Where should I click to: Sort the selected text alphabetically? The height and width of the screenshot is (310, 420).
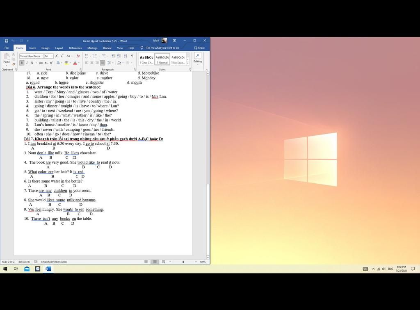tap(126, 56)
